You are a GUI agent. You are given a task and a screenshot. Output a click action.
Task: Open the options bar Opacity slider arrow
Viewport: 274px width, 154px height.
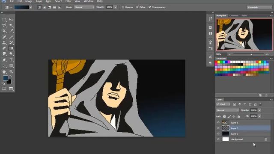point(115,7)
